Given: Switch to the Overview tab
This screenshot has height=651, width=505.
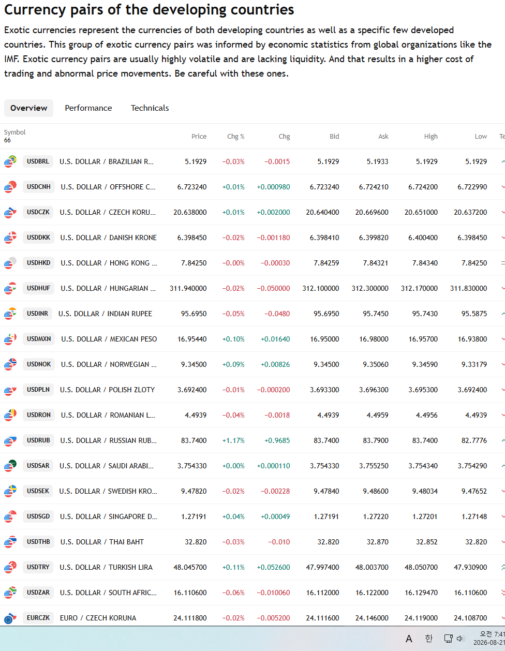Looking at the screenshot, I should [28, 108].
